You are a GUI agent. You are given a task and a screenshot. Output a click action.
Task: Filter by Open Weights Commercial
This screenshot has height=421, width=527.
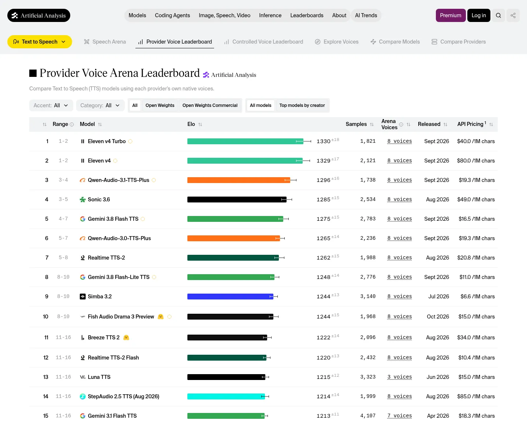[x=210, y=105]
